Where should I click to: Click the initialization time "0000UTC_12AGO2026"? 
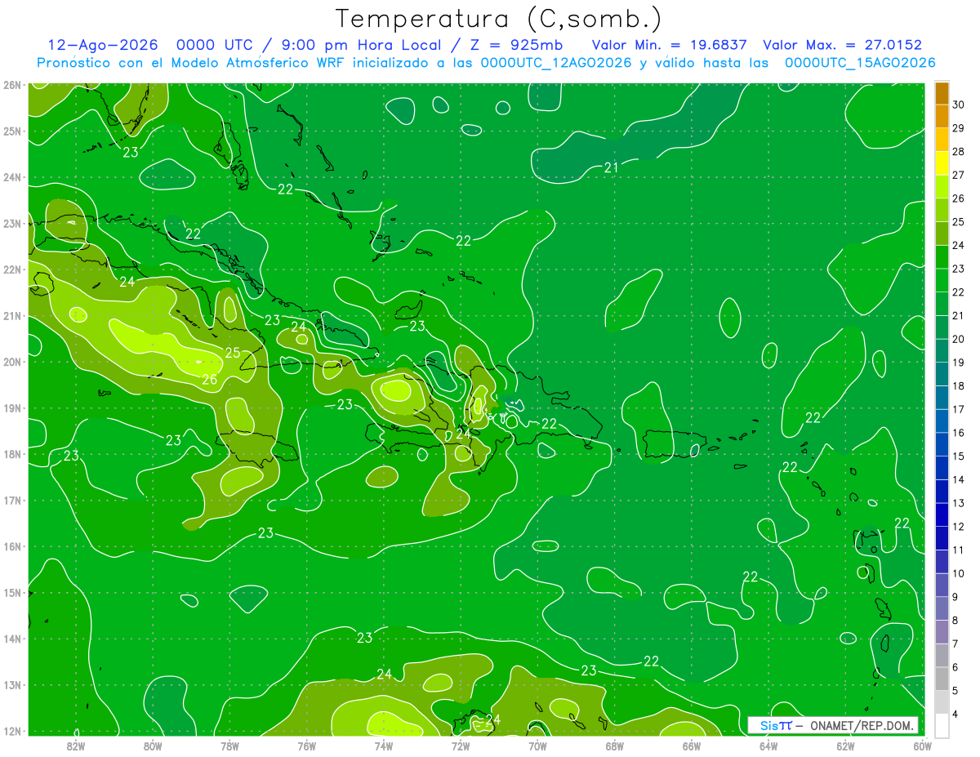(x=557, y=63)
